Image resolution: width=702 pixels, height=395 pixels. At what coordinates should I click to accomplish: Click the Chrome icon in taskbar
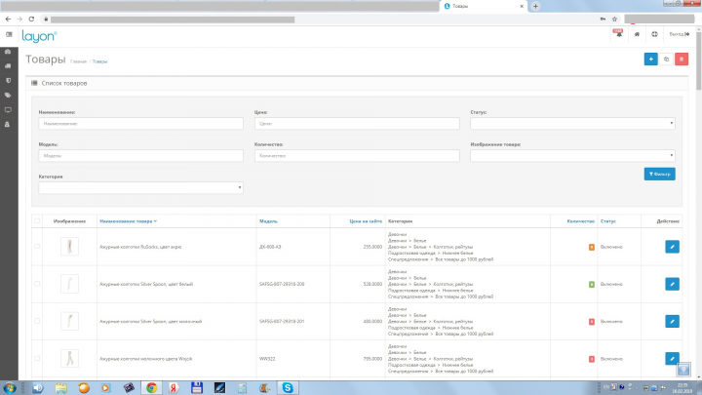151,387
